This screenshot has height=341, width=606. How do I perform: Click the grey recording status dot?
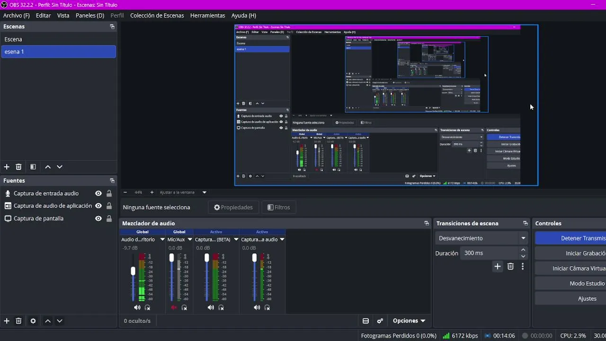click(x=525, y=336)
